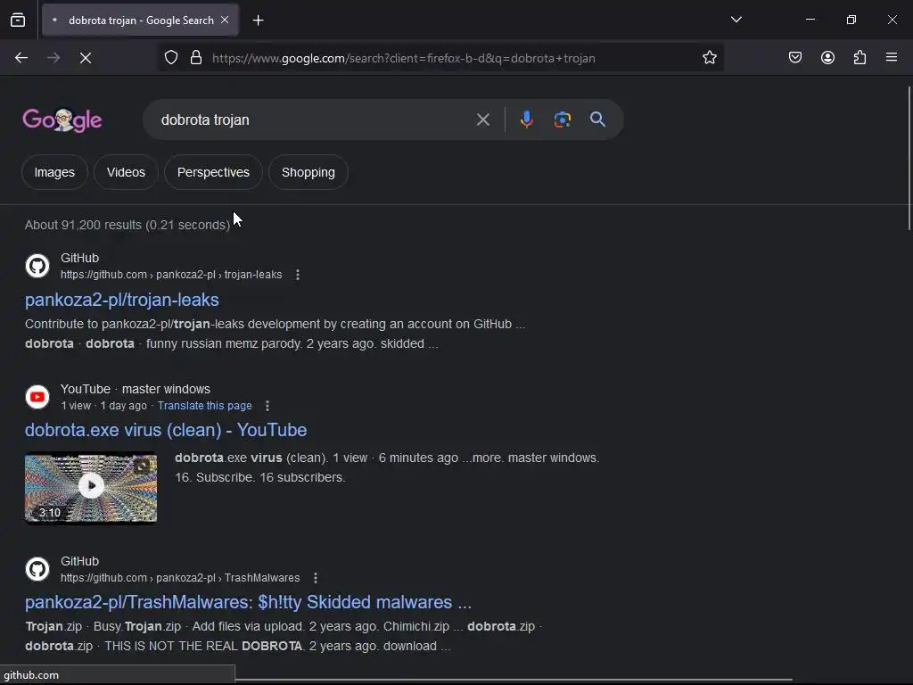The image size is (913, 685).
Task: Switch to Videos results
Action: click(126, 172)
